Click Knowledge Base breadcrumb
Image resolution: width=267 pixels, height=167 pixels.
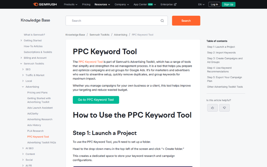(x=75, y=35)
